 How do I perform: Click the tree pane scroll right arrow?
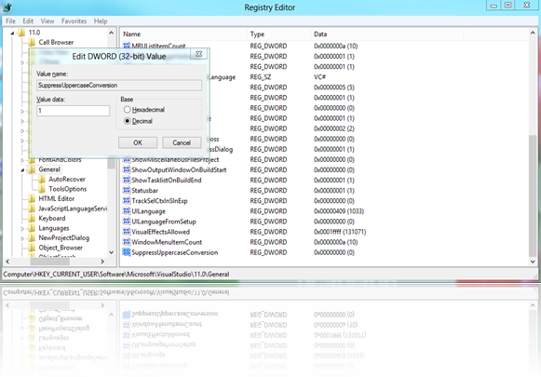[x=102, y=262]
